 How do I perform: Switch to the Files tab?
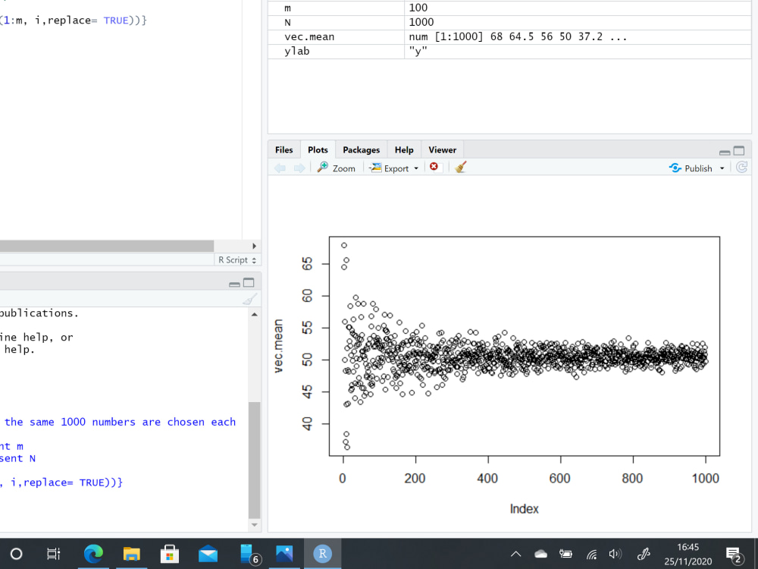[283, 149]
